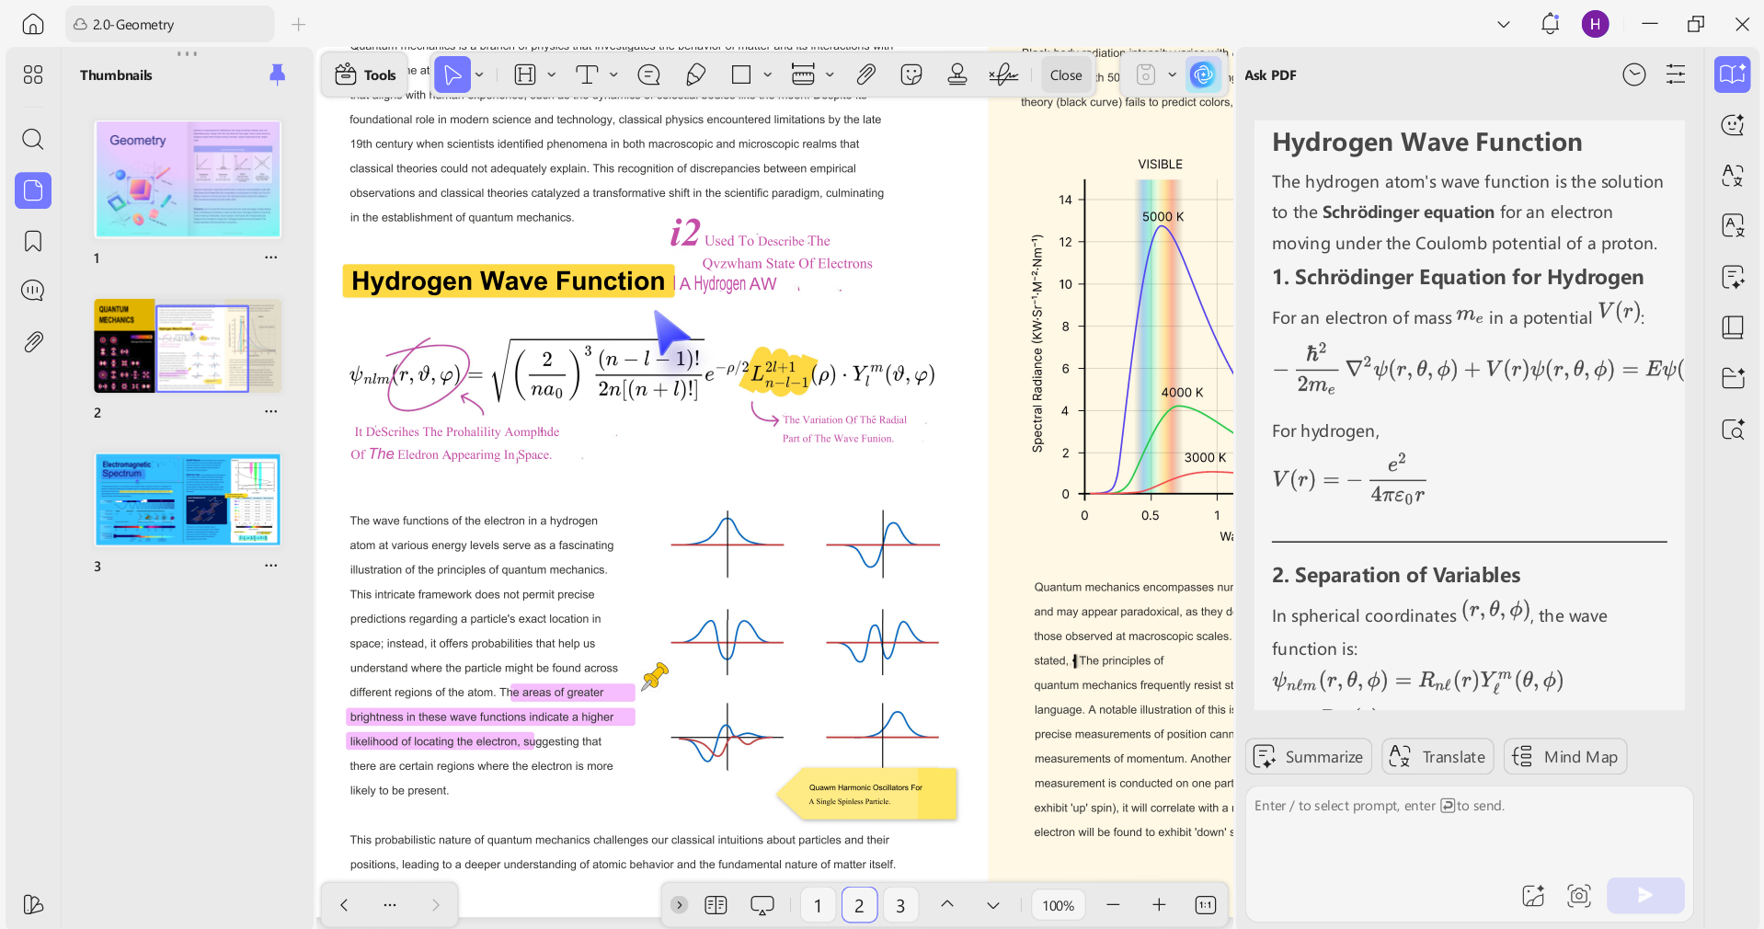1764x929 pixels.
Task: Select the Highlight tool
Action: pos(525,75)
